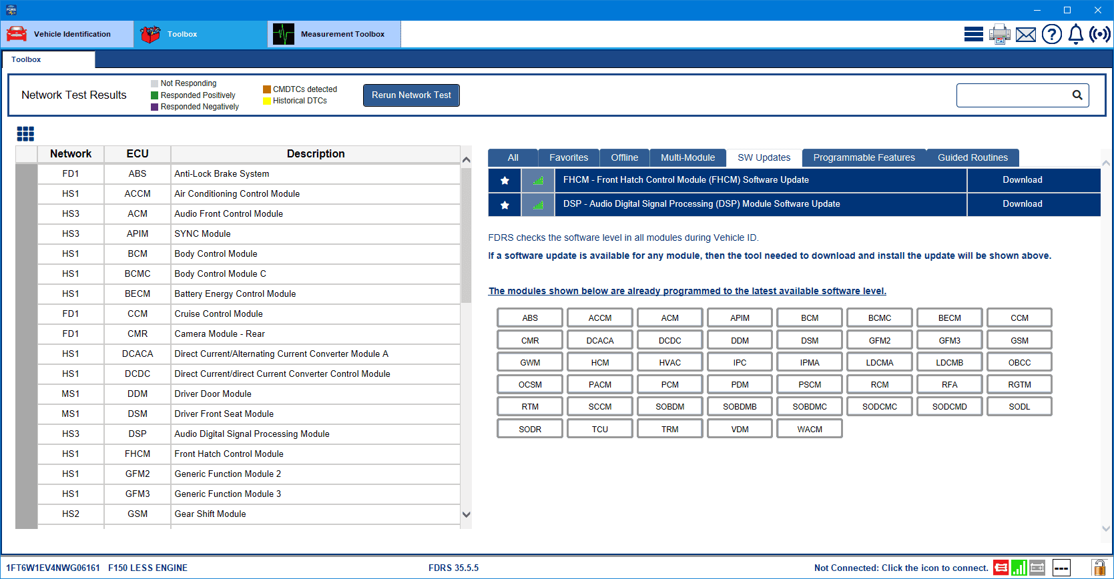Open the help question mark icon

(1051, 34)
